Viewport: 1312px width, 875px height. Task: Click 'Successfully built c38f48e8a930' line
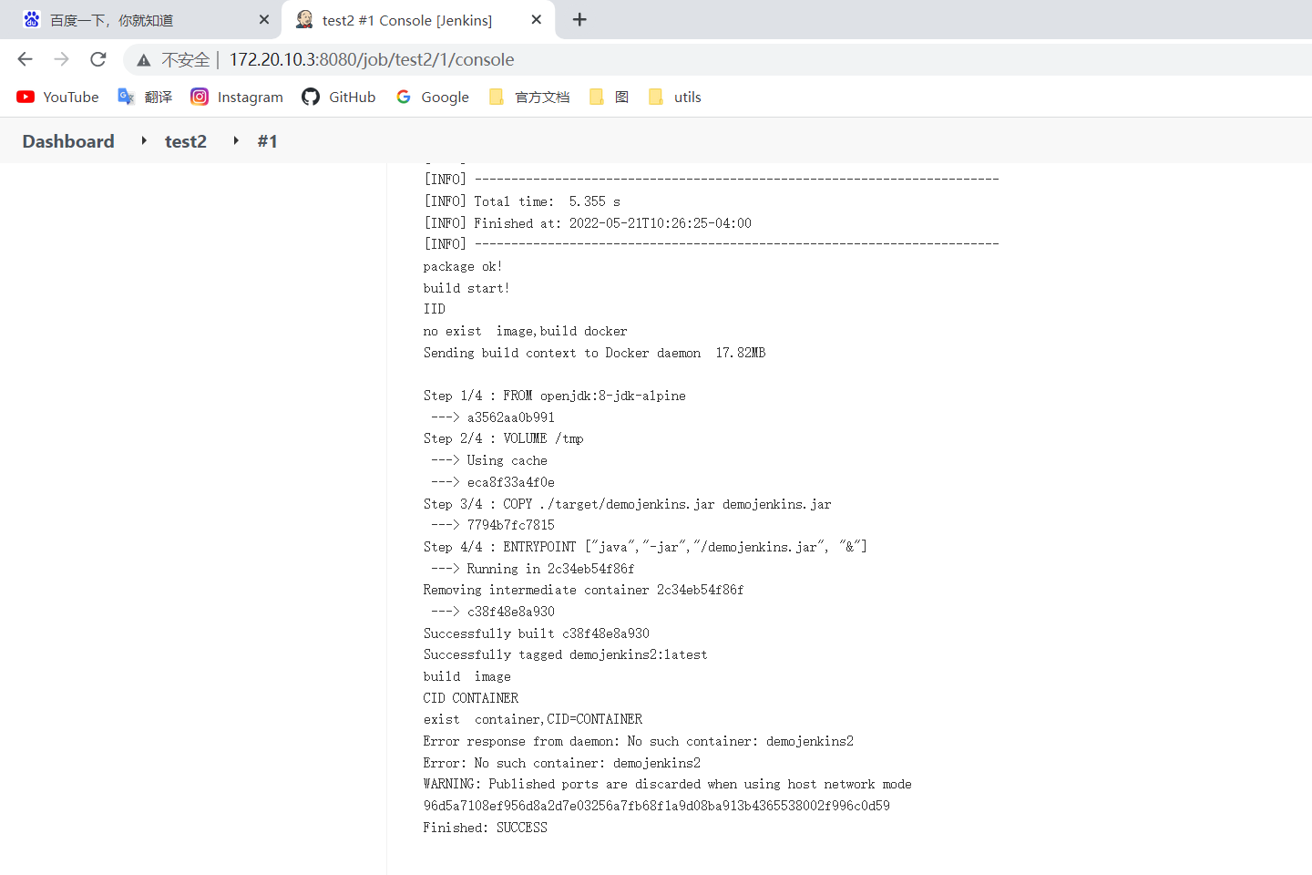click(536, 633)
